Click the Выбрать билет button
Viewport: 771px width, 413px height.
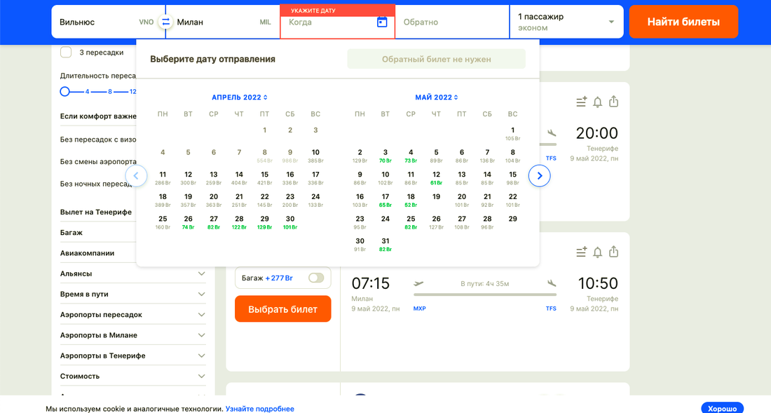[282, 309]
